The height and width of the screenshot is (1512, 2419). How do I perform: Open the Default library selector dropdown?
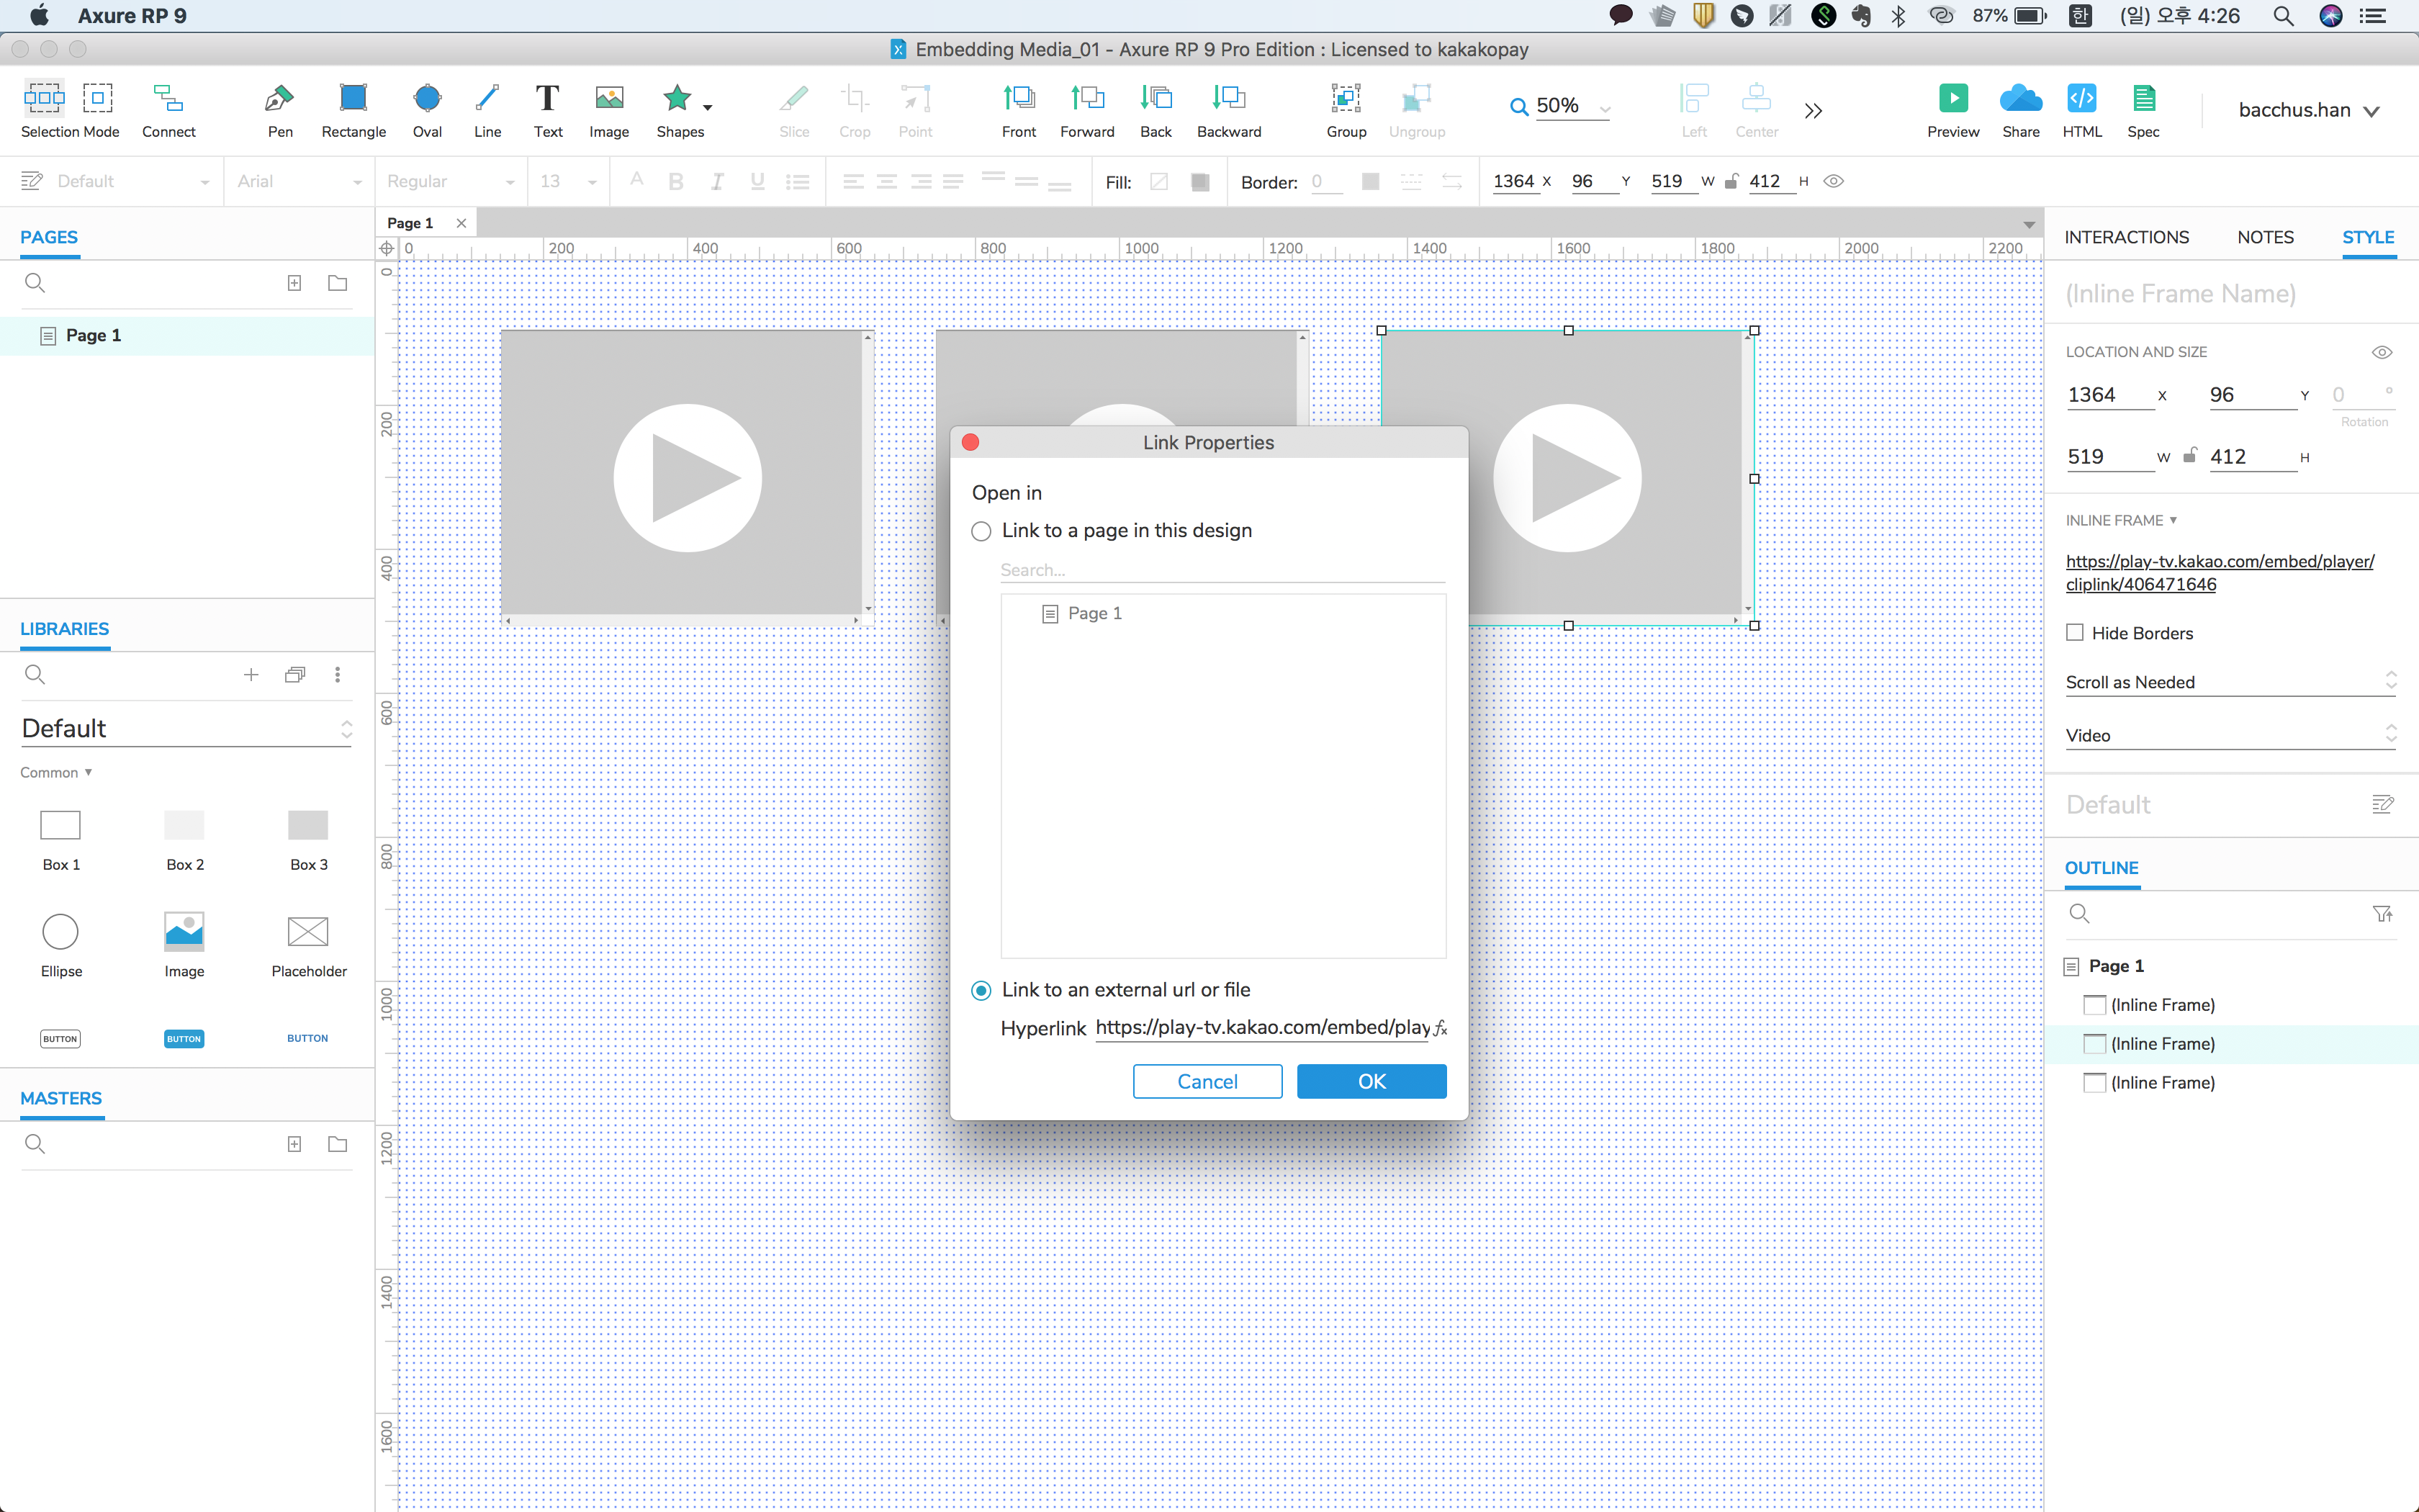coord(186,729)
